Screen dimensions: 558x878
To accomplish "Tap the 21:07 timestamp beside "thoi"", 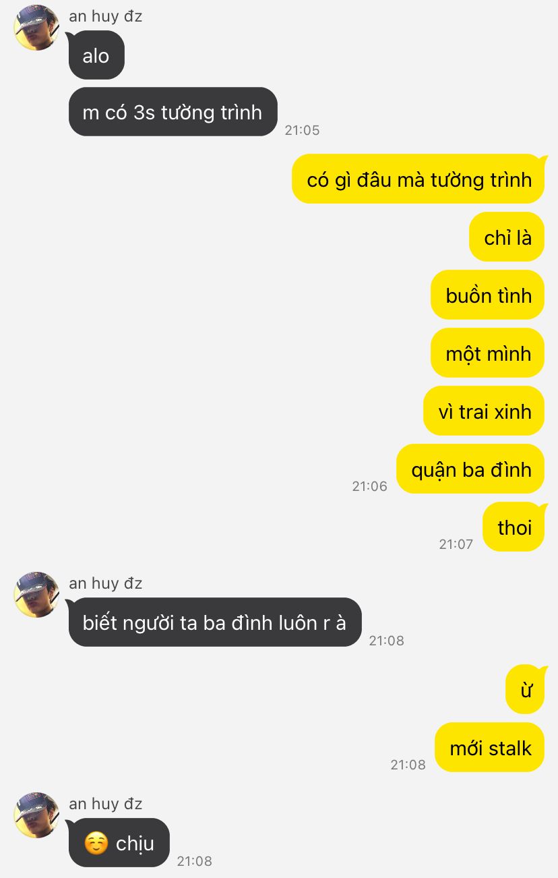I will pyautogui.click(x=456, y=544).
